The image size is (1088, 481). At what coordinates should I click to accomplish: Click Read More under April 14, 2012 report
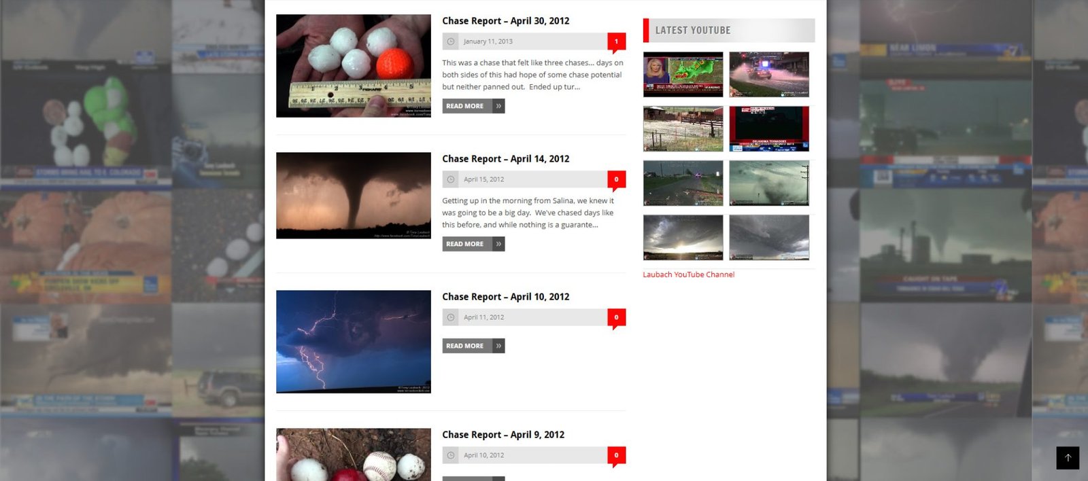pos(473,244)
